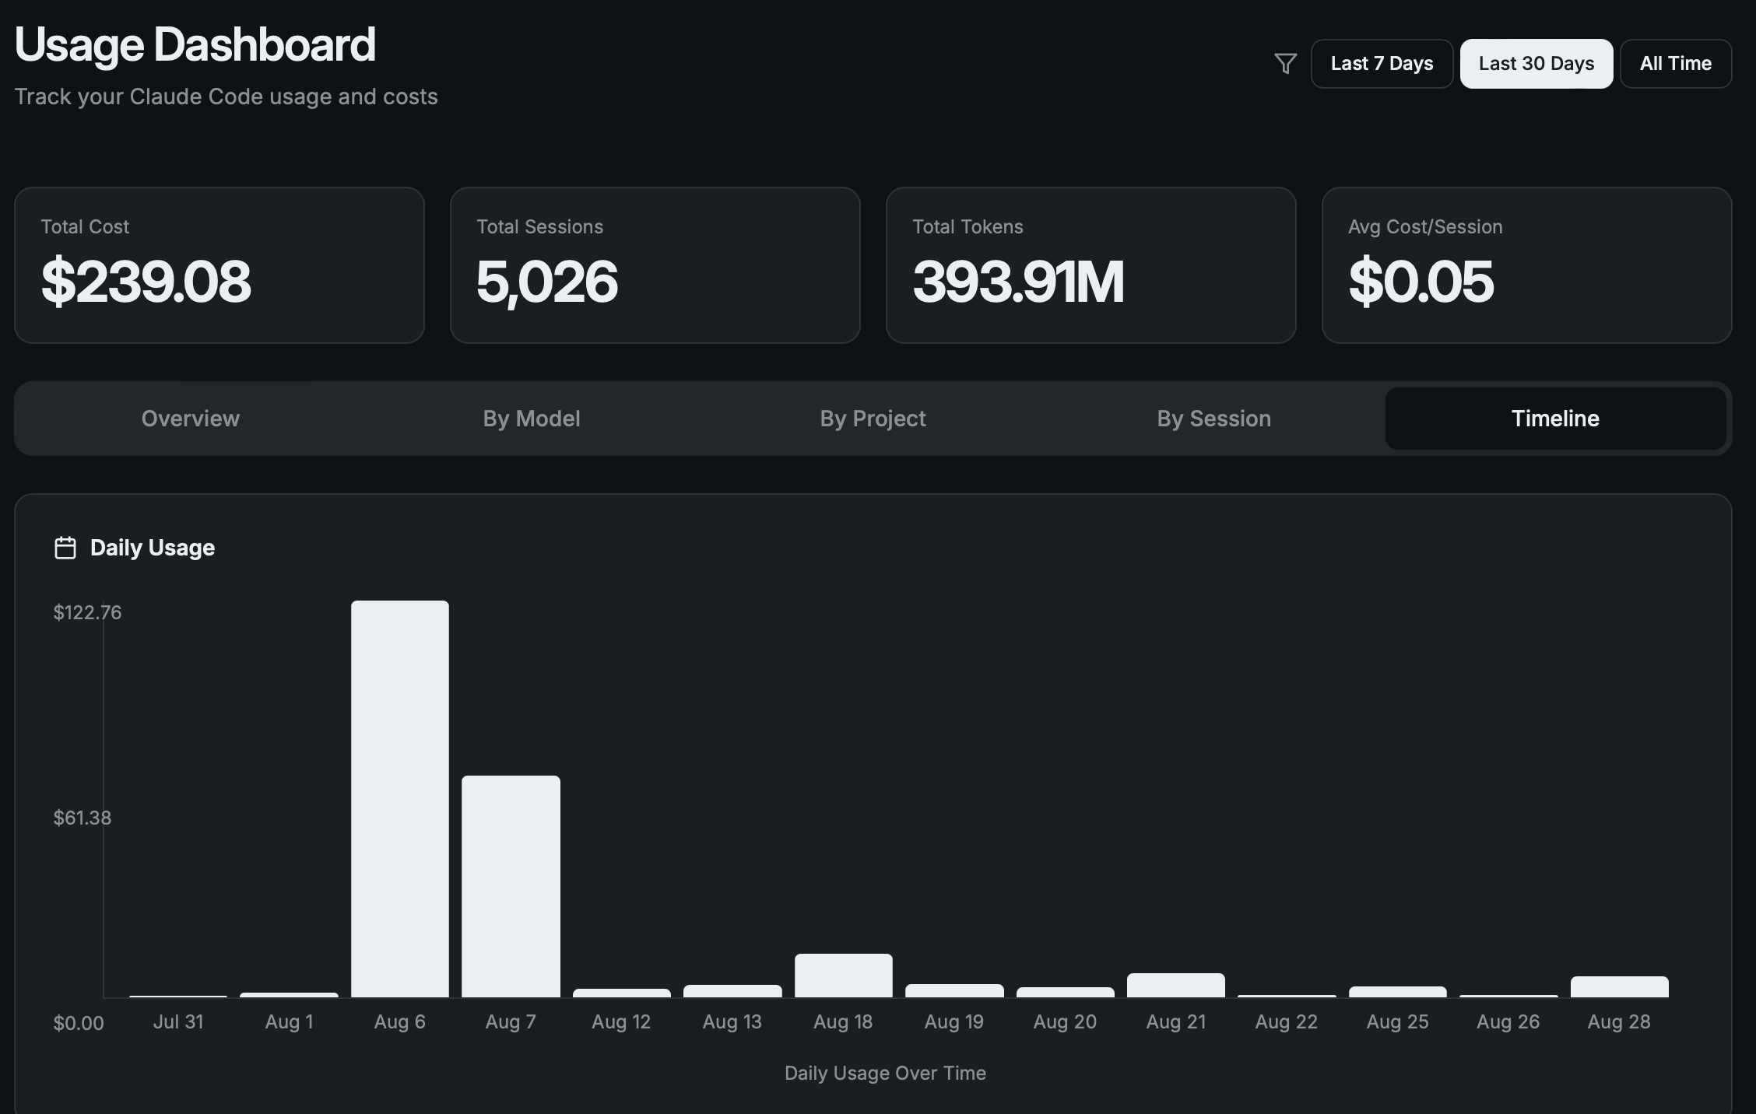The image size is (1756, 1114).
Task: Click the Aug 7 usage bar
Action: tap(511, 886)
